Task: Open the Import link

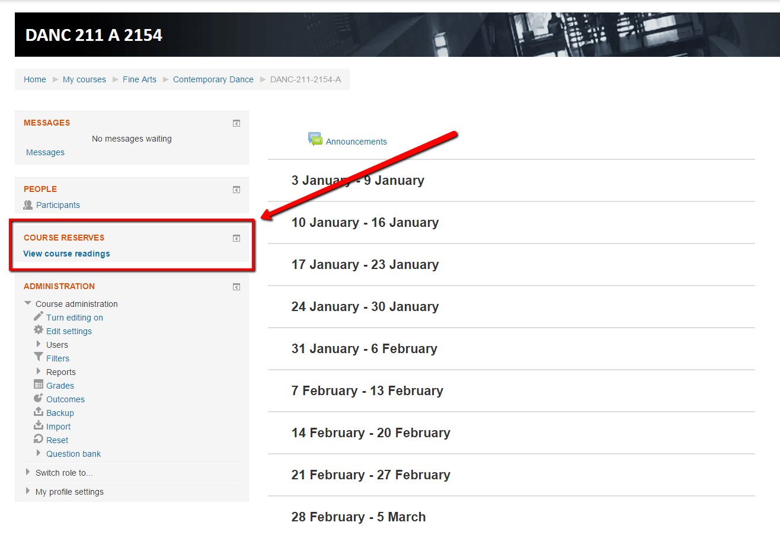Action: (x=58, y=427)
